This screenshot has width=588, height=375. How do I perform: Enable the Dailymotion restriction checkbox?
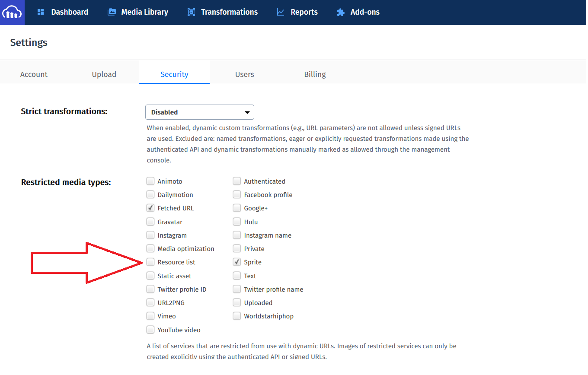[x=150, y=194]
